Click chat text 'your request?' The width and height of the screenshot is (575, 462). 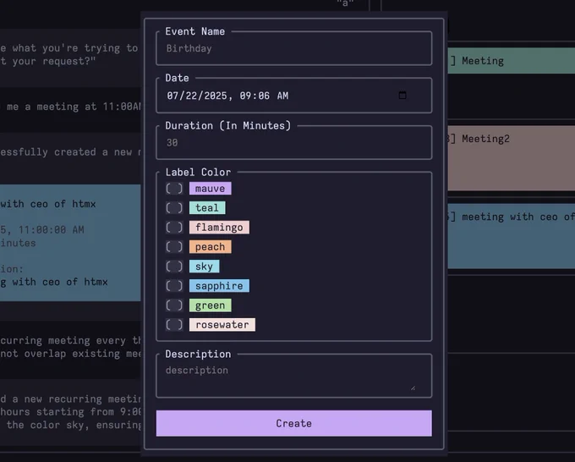53,61
